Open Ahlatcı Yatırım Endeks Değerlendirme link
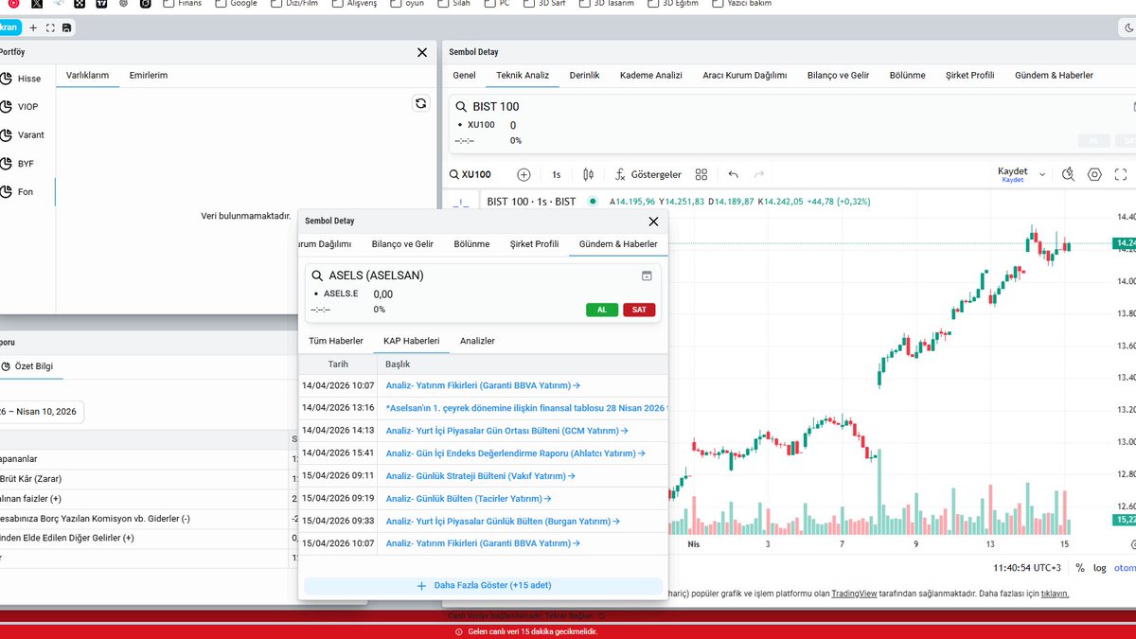Viewport: 1136px width, 639px height. [x=515, y=453]
